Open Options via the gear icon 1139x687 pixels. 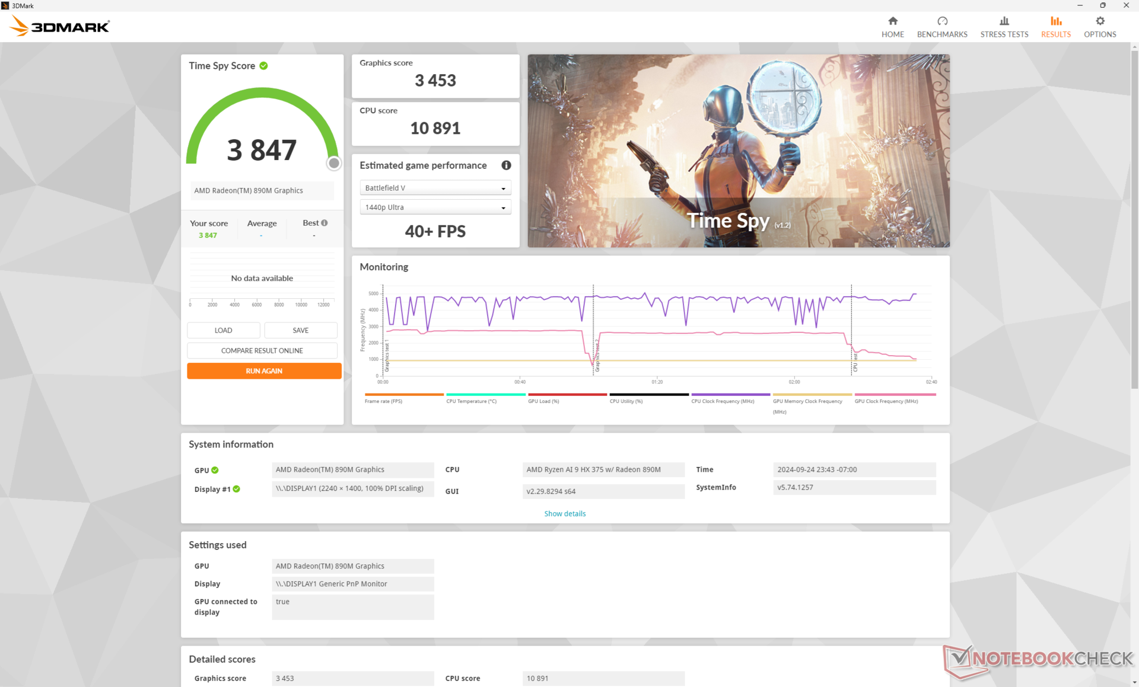(x=1099, y=21)
